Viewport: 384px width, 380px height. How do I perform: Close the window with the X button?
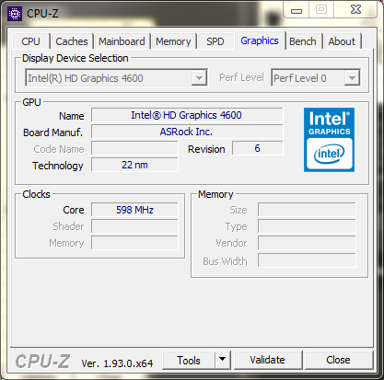click(x=355, y=10)
